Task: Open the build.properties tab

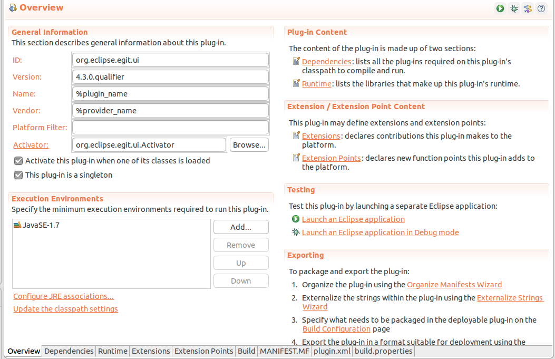Action: pyautogui.click(x=384, y=351)
